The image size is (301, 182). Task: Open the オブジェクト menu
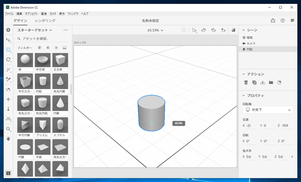coord(32,14)
